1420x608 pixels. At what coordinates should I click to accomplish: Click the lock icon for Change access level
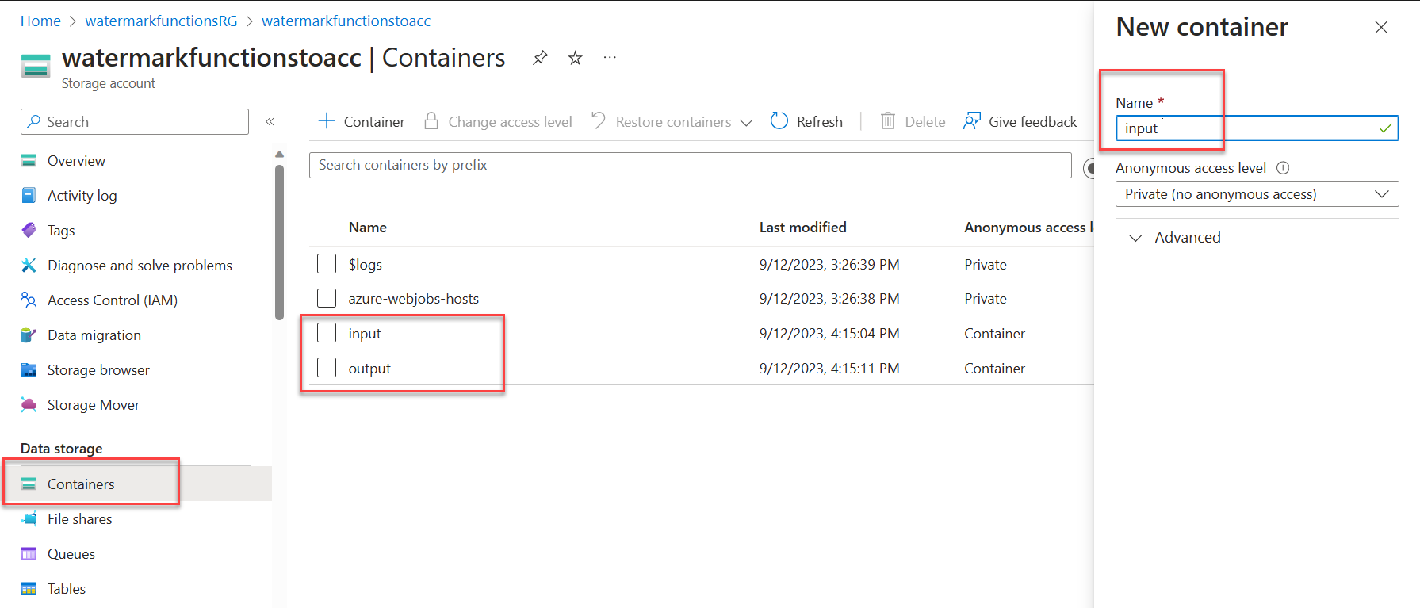click(431, 120)
